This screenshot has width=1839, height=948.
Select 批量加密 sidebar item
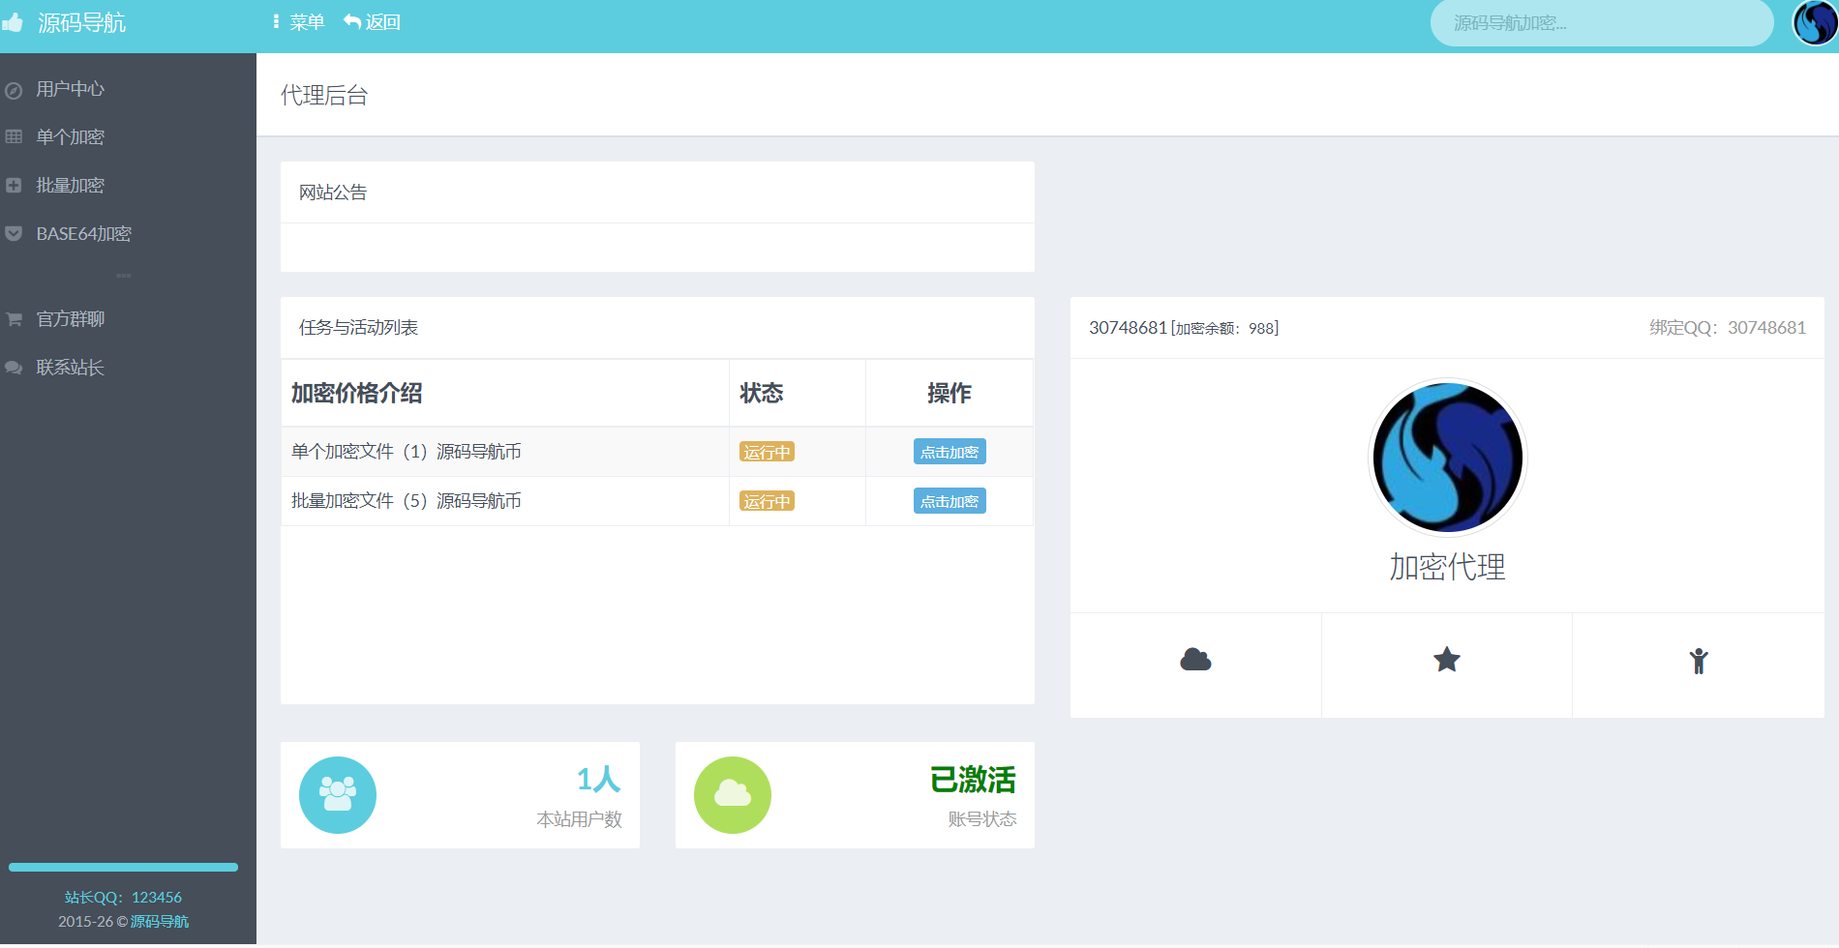click(x=70, y=186)
